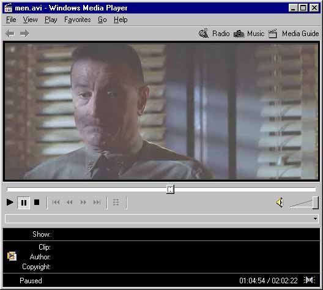Expand the playlist dropdown arrow

coord(315,218)
